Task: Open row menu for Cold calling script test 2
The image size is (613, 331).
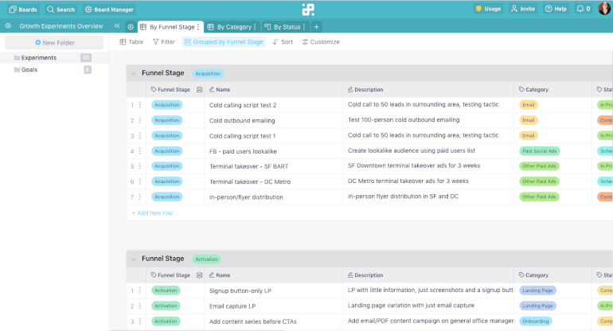Action: click(140, 105)
